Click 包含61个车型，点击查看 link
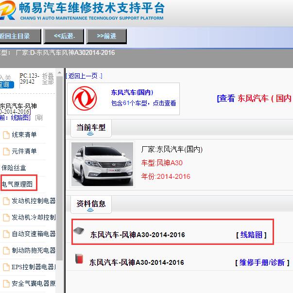Screen dimensions: 293x293 (x=143, y=103)
